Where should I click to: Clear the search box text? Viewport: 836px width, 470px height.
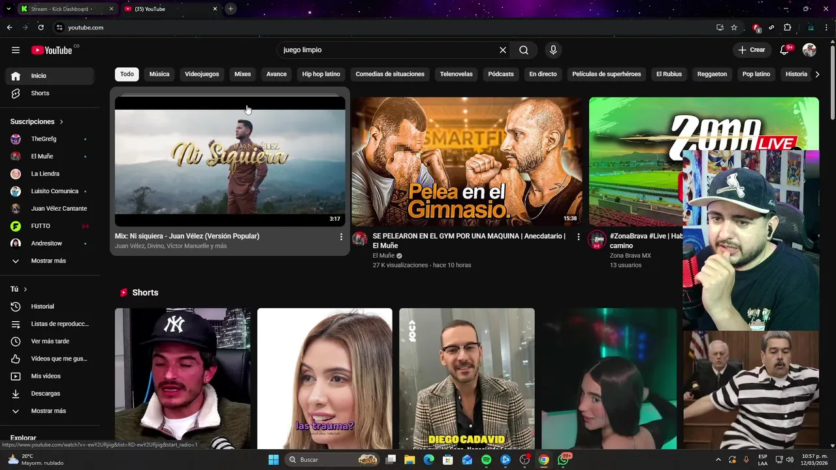[503, 50]
